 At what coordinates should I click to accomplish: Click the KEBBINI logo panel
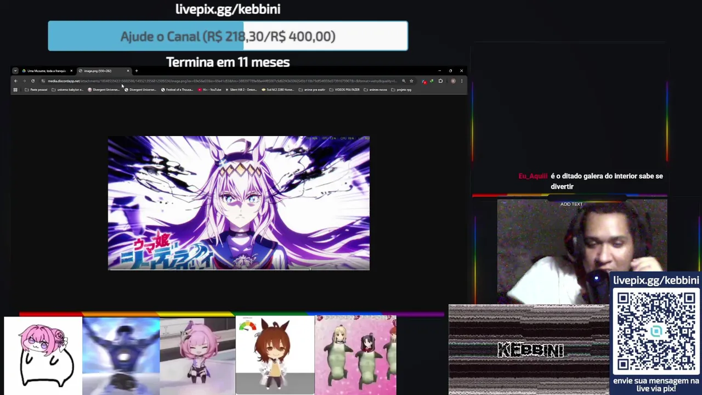coord(529,350)
